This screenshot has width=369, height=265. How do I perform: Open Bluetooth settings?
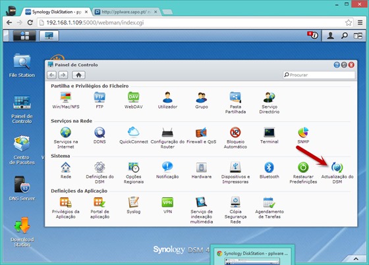point(270,170)
